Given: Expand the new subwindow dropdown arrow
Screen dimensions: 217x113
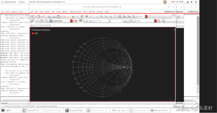Looking at the screenshot, I should pos(42,16).
